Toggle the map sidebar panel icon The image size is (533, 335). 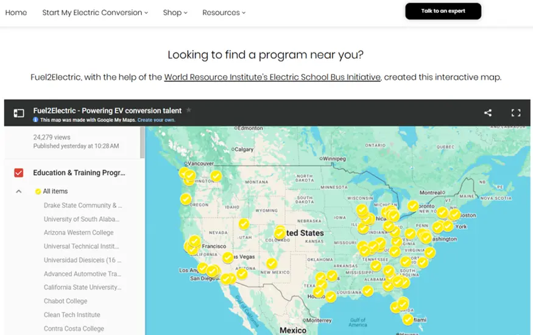coord(19,113)
